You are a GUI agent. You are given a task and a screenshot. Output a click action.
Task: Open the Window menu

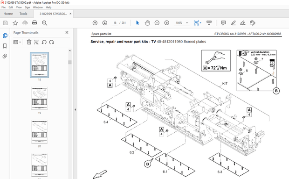38,7
